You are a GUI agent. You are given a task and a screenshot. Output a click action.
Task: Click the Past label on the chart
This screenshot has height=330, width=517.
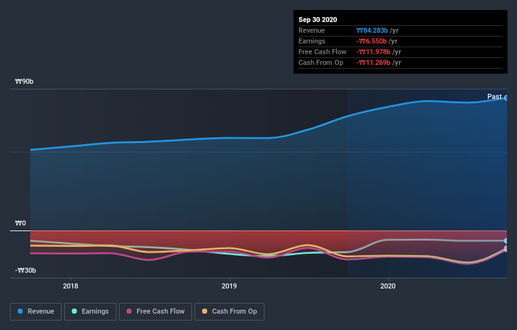[x=494, y=96]
